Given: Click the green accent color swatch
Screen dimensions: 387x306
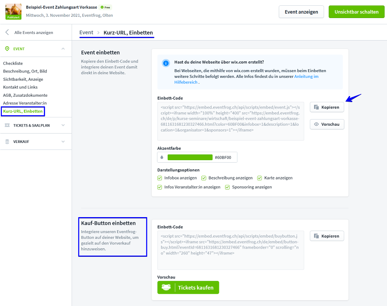Looking at the screenshot, I should [190, 157].
